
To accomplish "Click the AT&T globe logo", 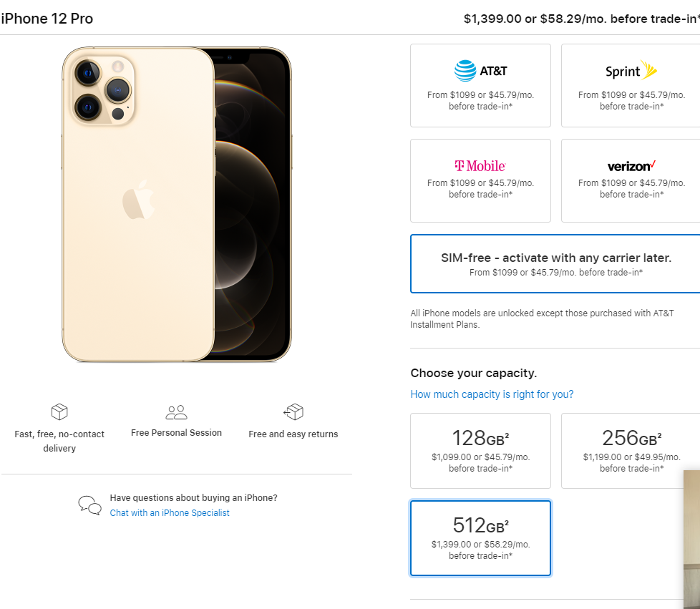I will [x=466, y=71].
